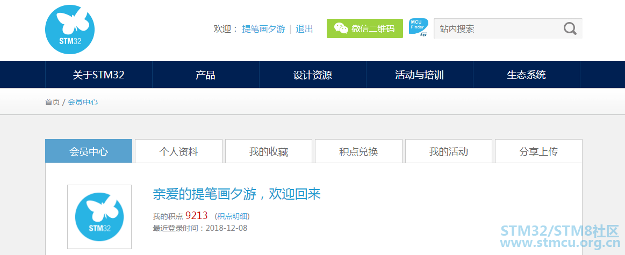This screenshot has height=255, width=625.
Task: Open the 微信二维码 button
Action: tap(365, 28)
